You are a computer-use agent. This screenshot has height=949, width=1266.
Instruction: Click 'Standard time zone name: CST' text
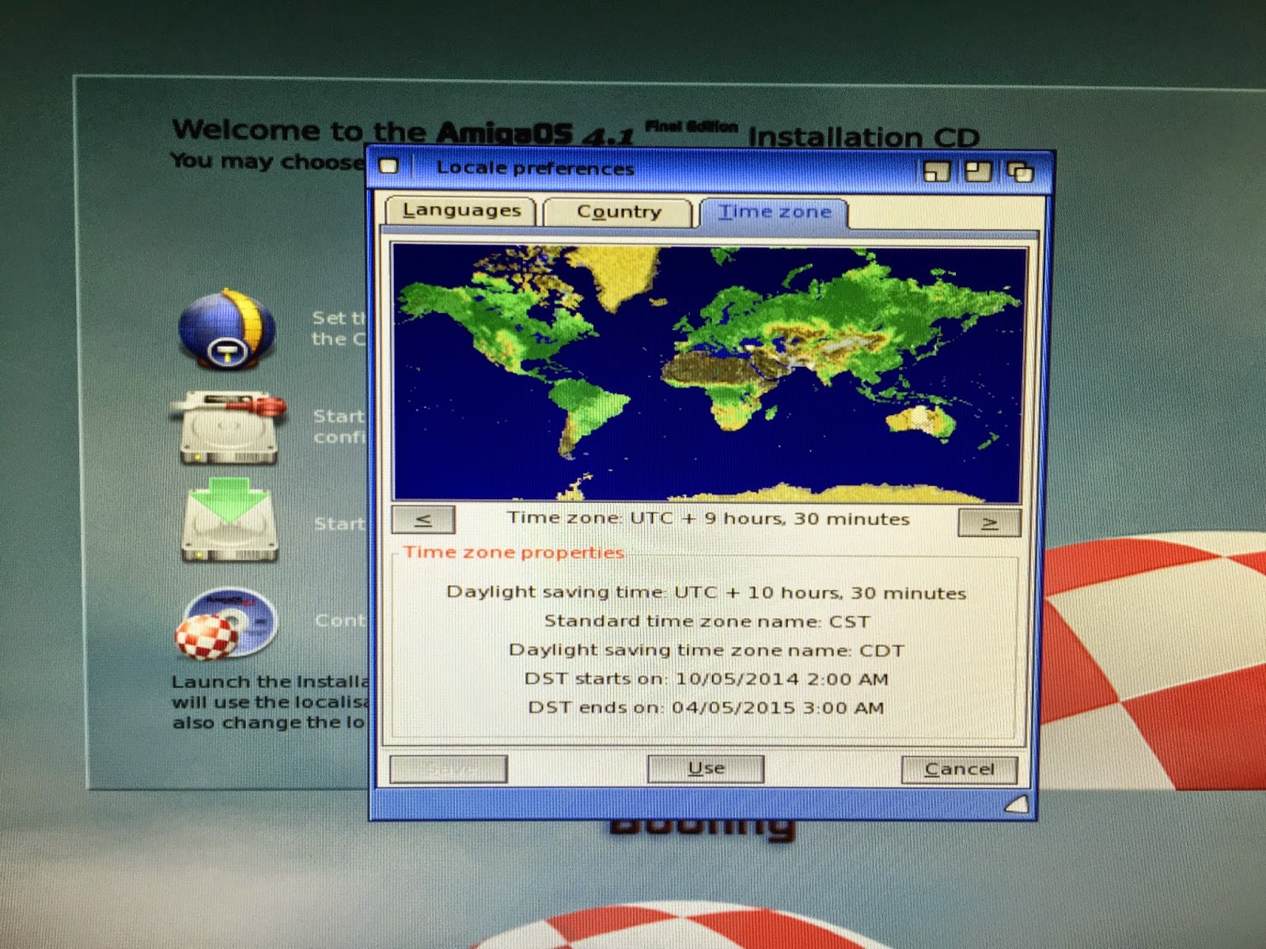[707, 622]
